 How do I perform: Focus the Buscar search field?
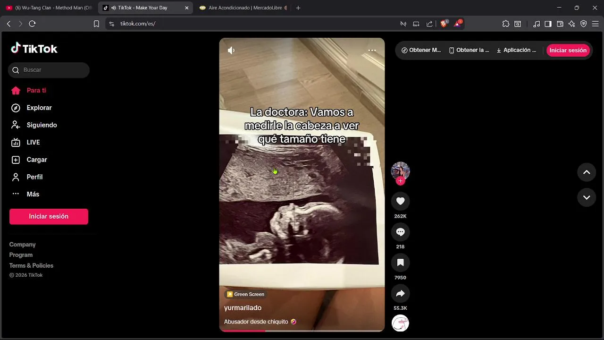pos(49,70)
